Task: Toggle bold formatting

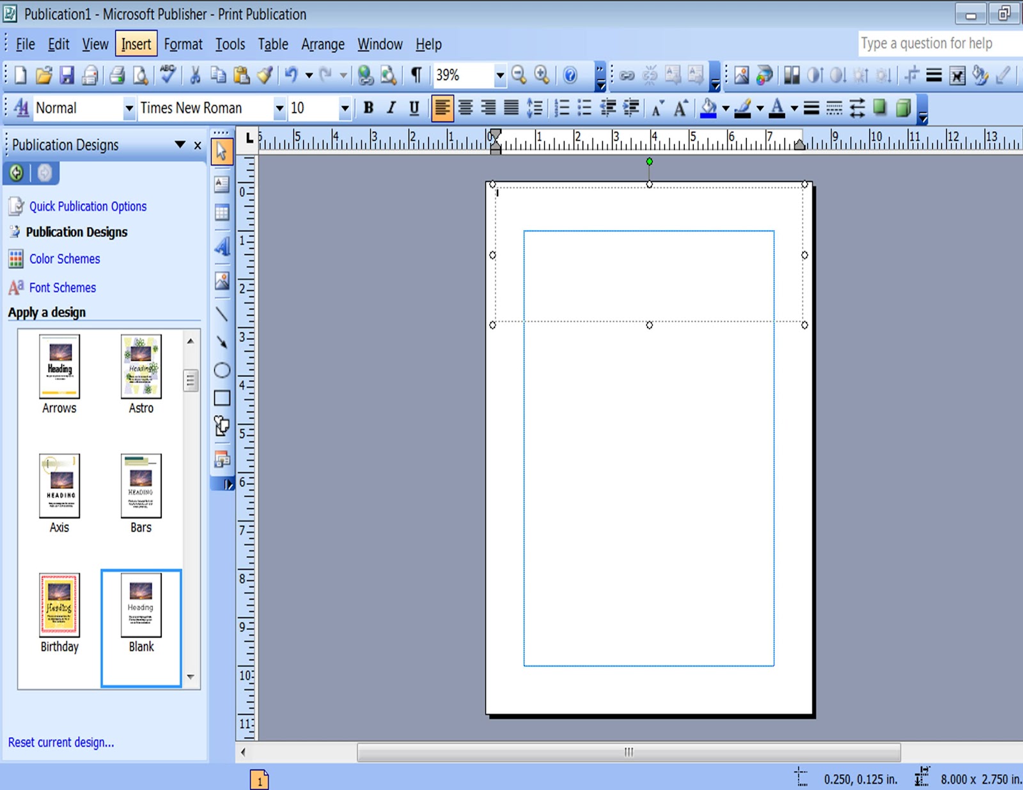Action: pos(368,108)
